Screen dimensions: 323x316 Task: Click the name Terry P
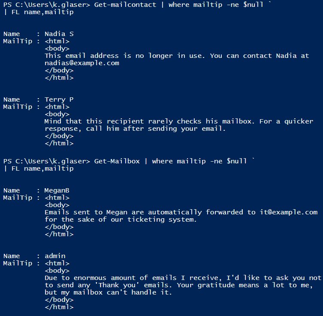tap(59, 99)
